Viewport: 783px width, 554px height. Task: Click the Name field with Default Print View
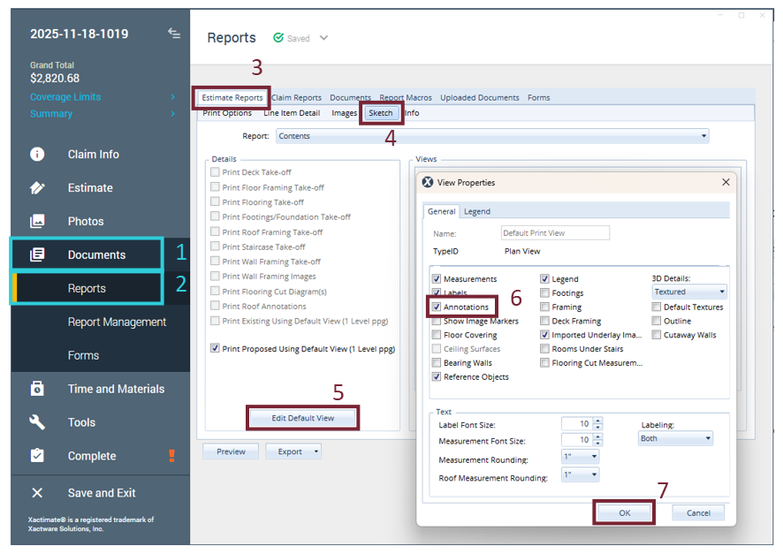[555, 233]
